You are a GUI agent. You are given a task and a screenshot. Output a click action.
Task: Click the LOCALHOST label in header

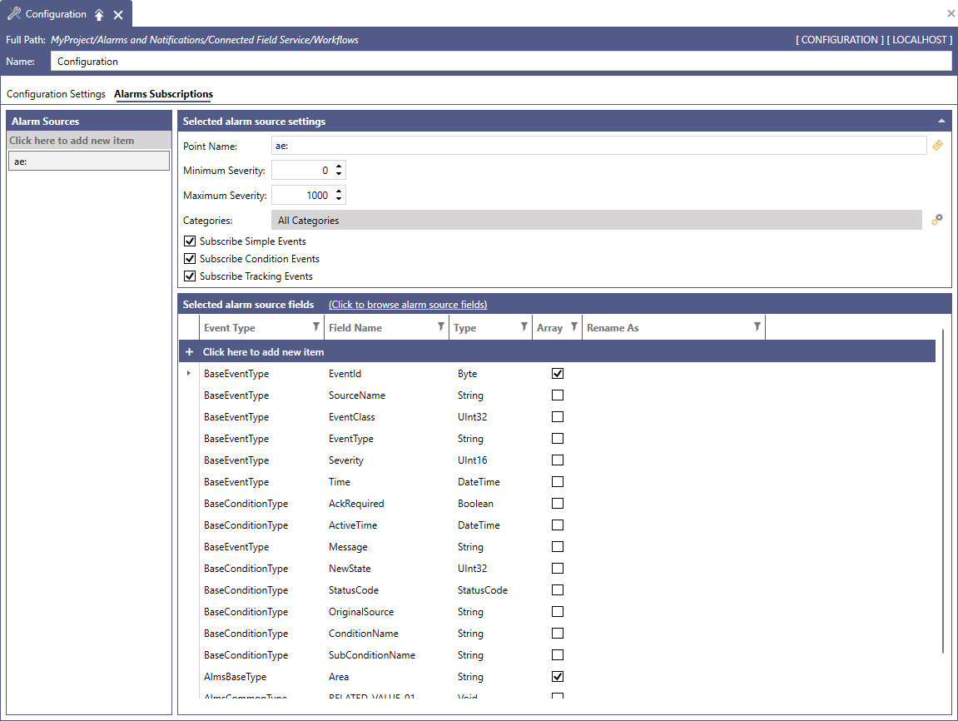coord(920,40)
